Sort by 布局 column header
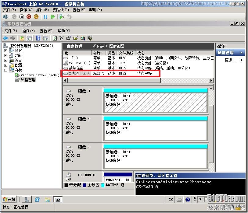 [99, 53]
